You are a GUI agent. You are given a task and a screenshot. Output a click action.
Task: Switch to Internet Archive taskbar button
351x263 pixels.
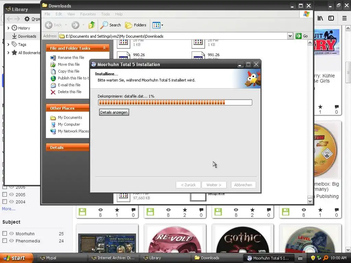(x=114, y=258)
